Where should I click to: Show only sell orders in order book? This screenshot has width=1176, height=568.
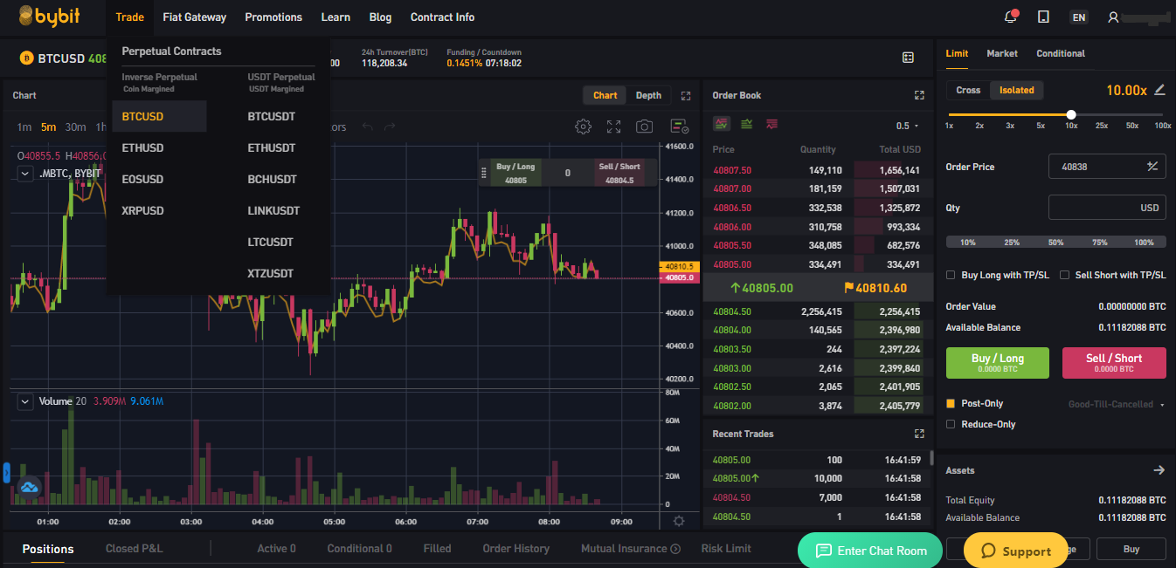(x=771, y=125)
